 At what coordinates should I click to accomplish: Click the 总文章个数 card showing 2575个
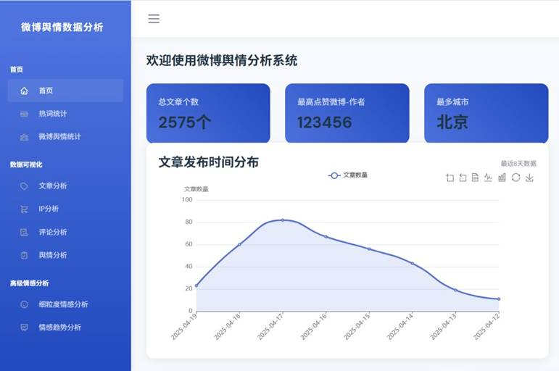[x=208, y=113]
